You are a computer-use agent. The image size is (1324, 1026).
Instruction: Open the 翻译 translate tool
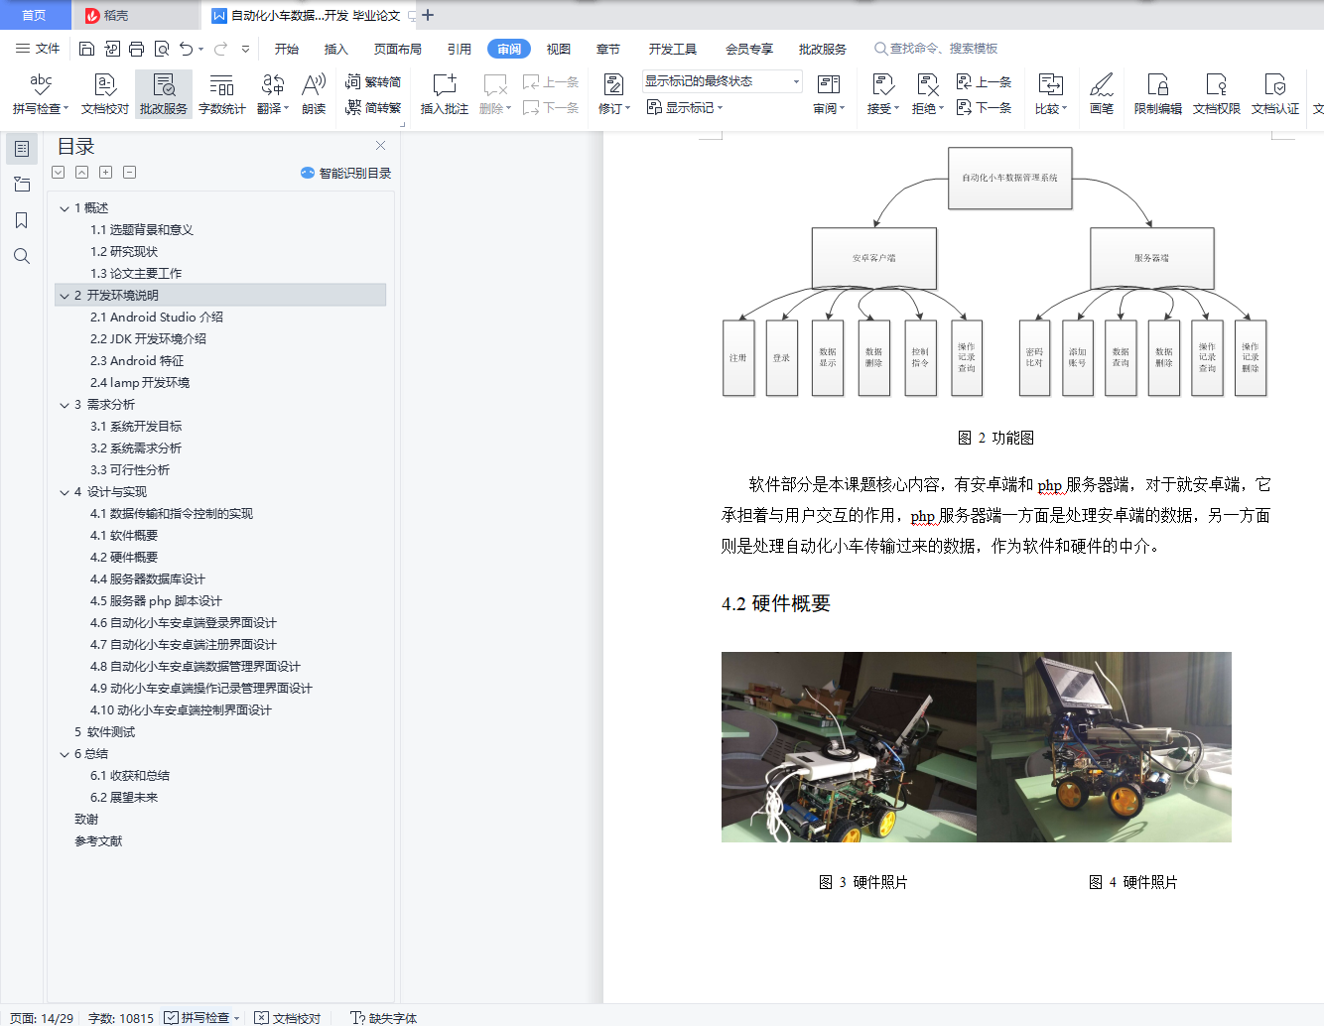tap(273, 94)
